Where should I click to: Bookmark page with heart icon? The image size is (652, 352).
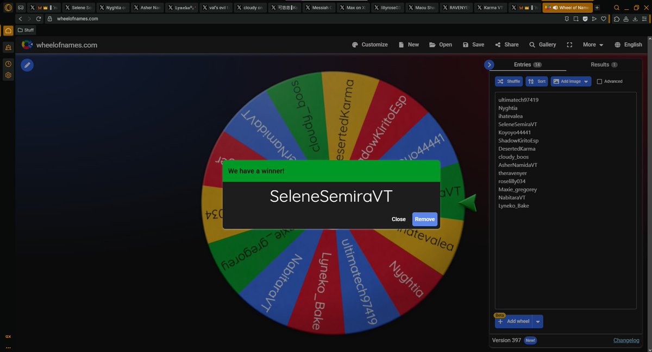[604, 18]
